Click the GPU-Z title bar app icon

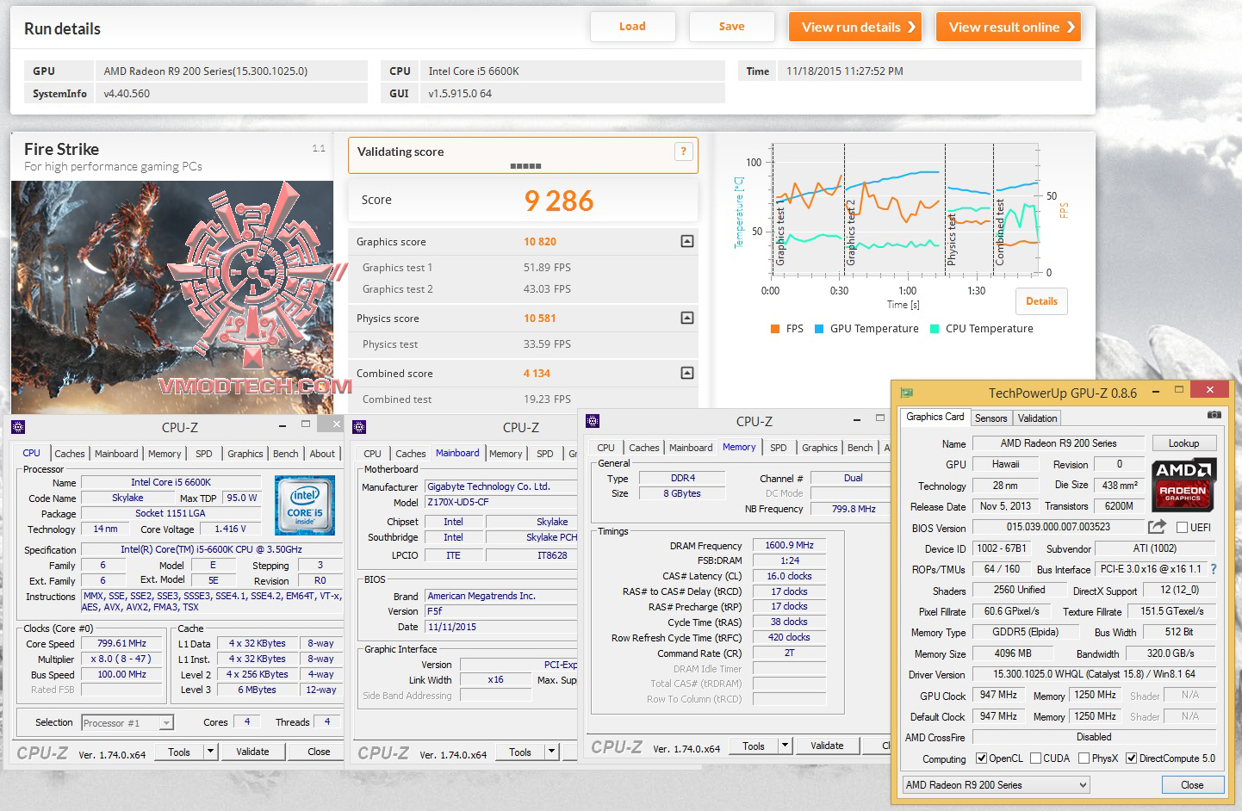pyautogui.click(x=906, y=393)
